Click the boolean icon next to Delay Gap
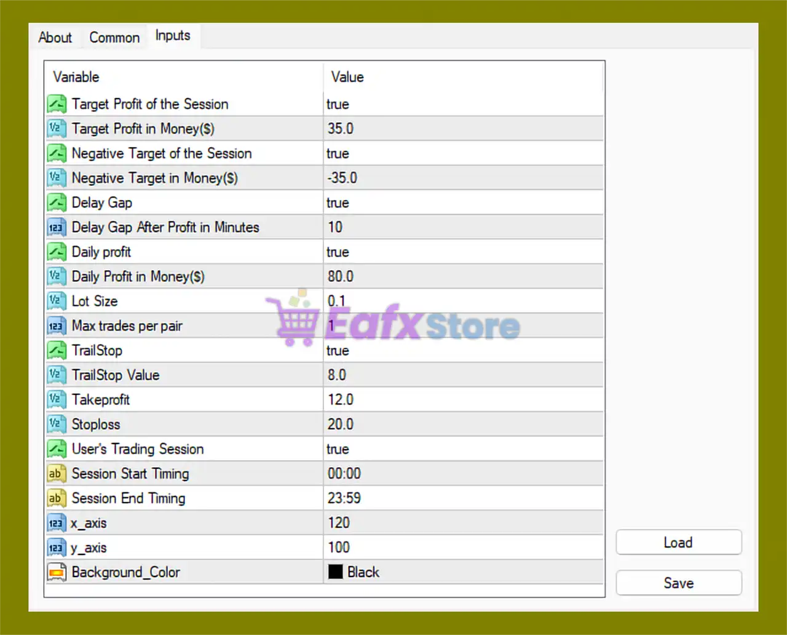Screen dimensions: 787x635 pos(57,202)
